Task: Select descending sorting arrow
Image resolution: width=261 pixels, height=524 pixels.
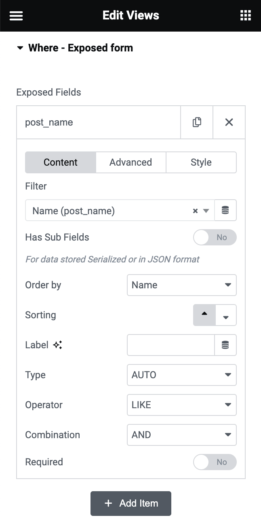Action: [x=226, y=315]
